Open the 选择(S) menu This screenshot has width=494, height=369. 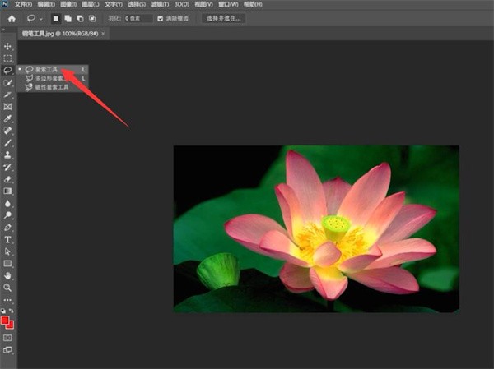point(137,4)
